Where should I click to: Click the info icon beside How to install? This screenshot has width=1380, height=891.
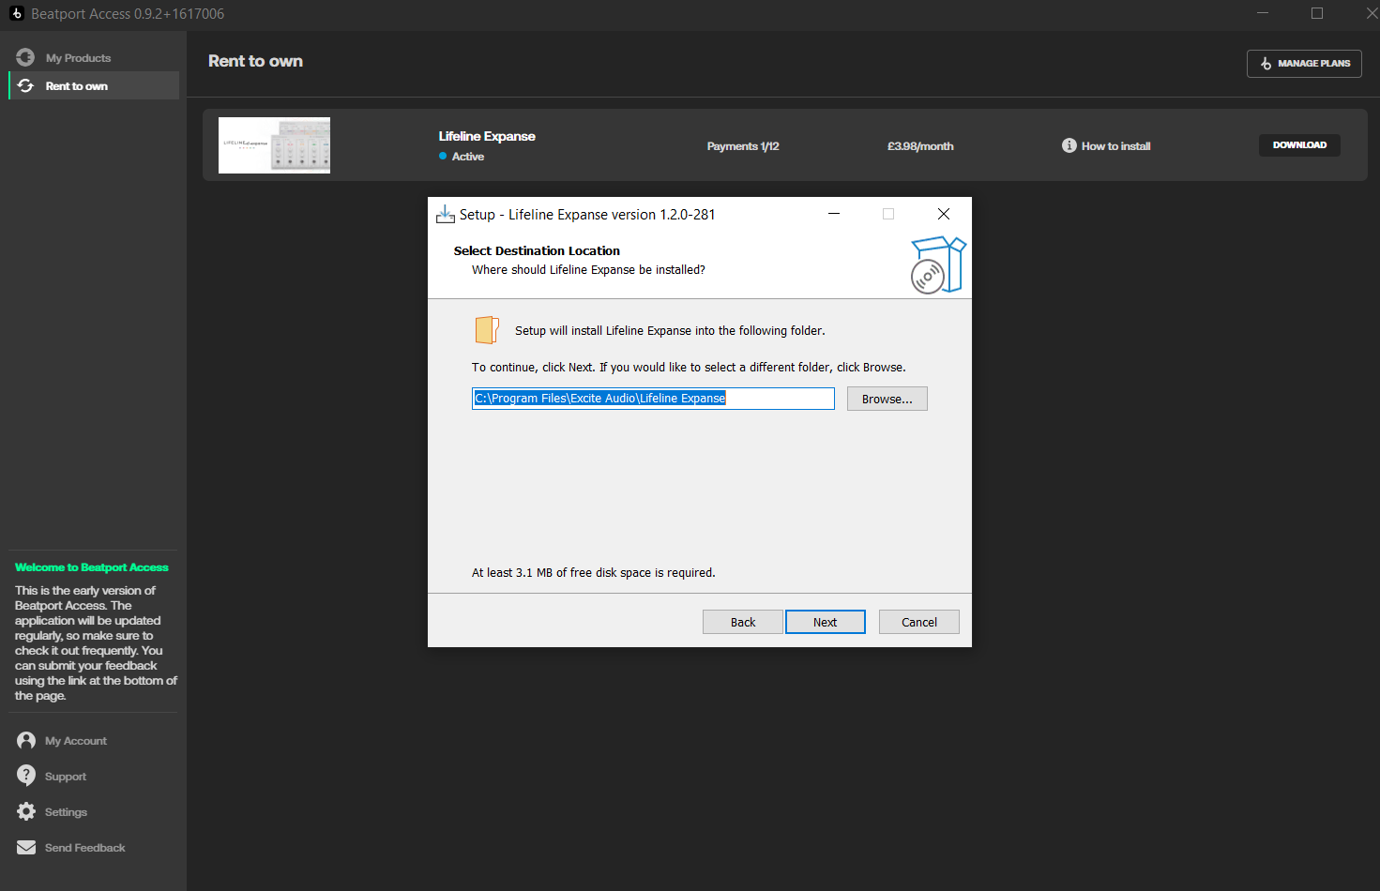tap(1069, 145)
